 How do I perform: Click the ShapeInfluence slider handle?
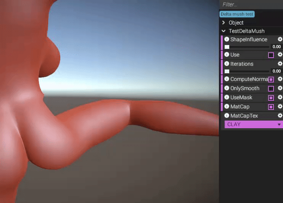[x=227, y=47]
